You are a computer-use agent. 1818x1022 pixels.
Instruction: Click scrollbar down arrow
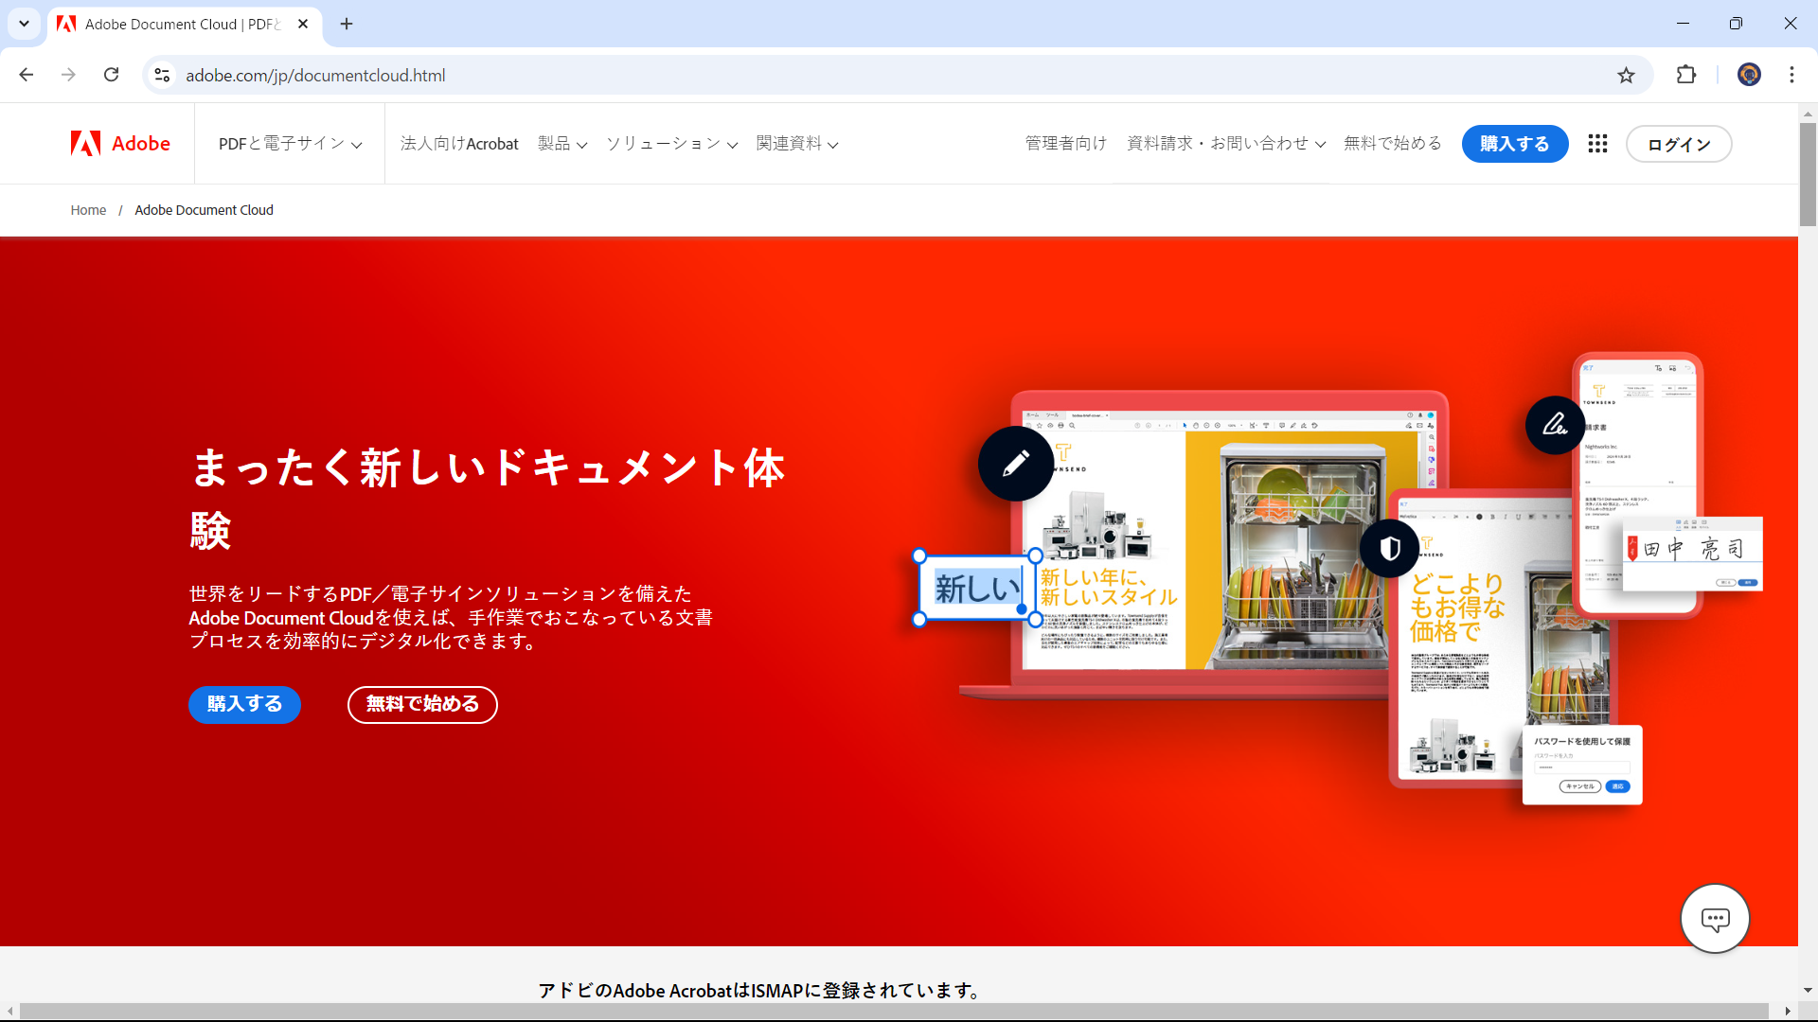[1808, 990]
